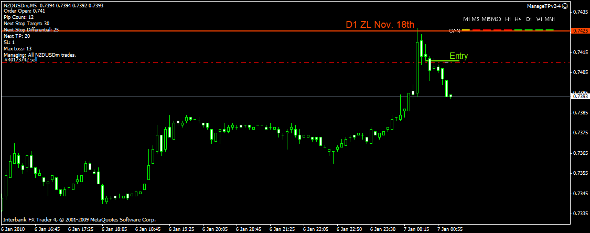Click the M30 timeframe label

coord(496,19)
